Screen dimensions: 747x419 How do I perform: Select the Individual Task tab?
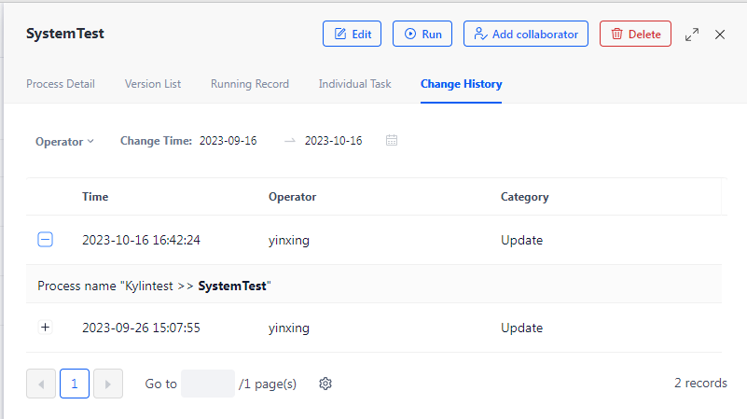pyautogui.click(x=354, y=84)
